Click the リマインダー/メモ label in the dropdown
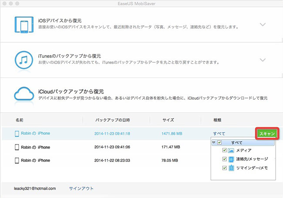 (x=252, y=168)
